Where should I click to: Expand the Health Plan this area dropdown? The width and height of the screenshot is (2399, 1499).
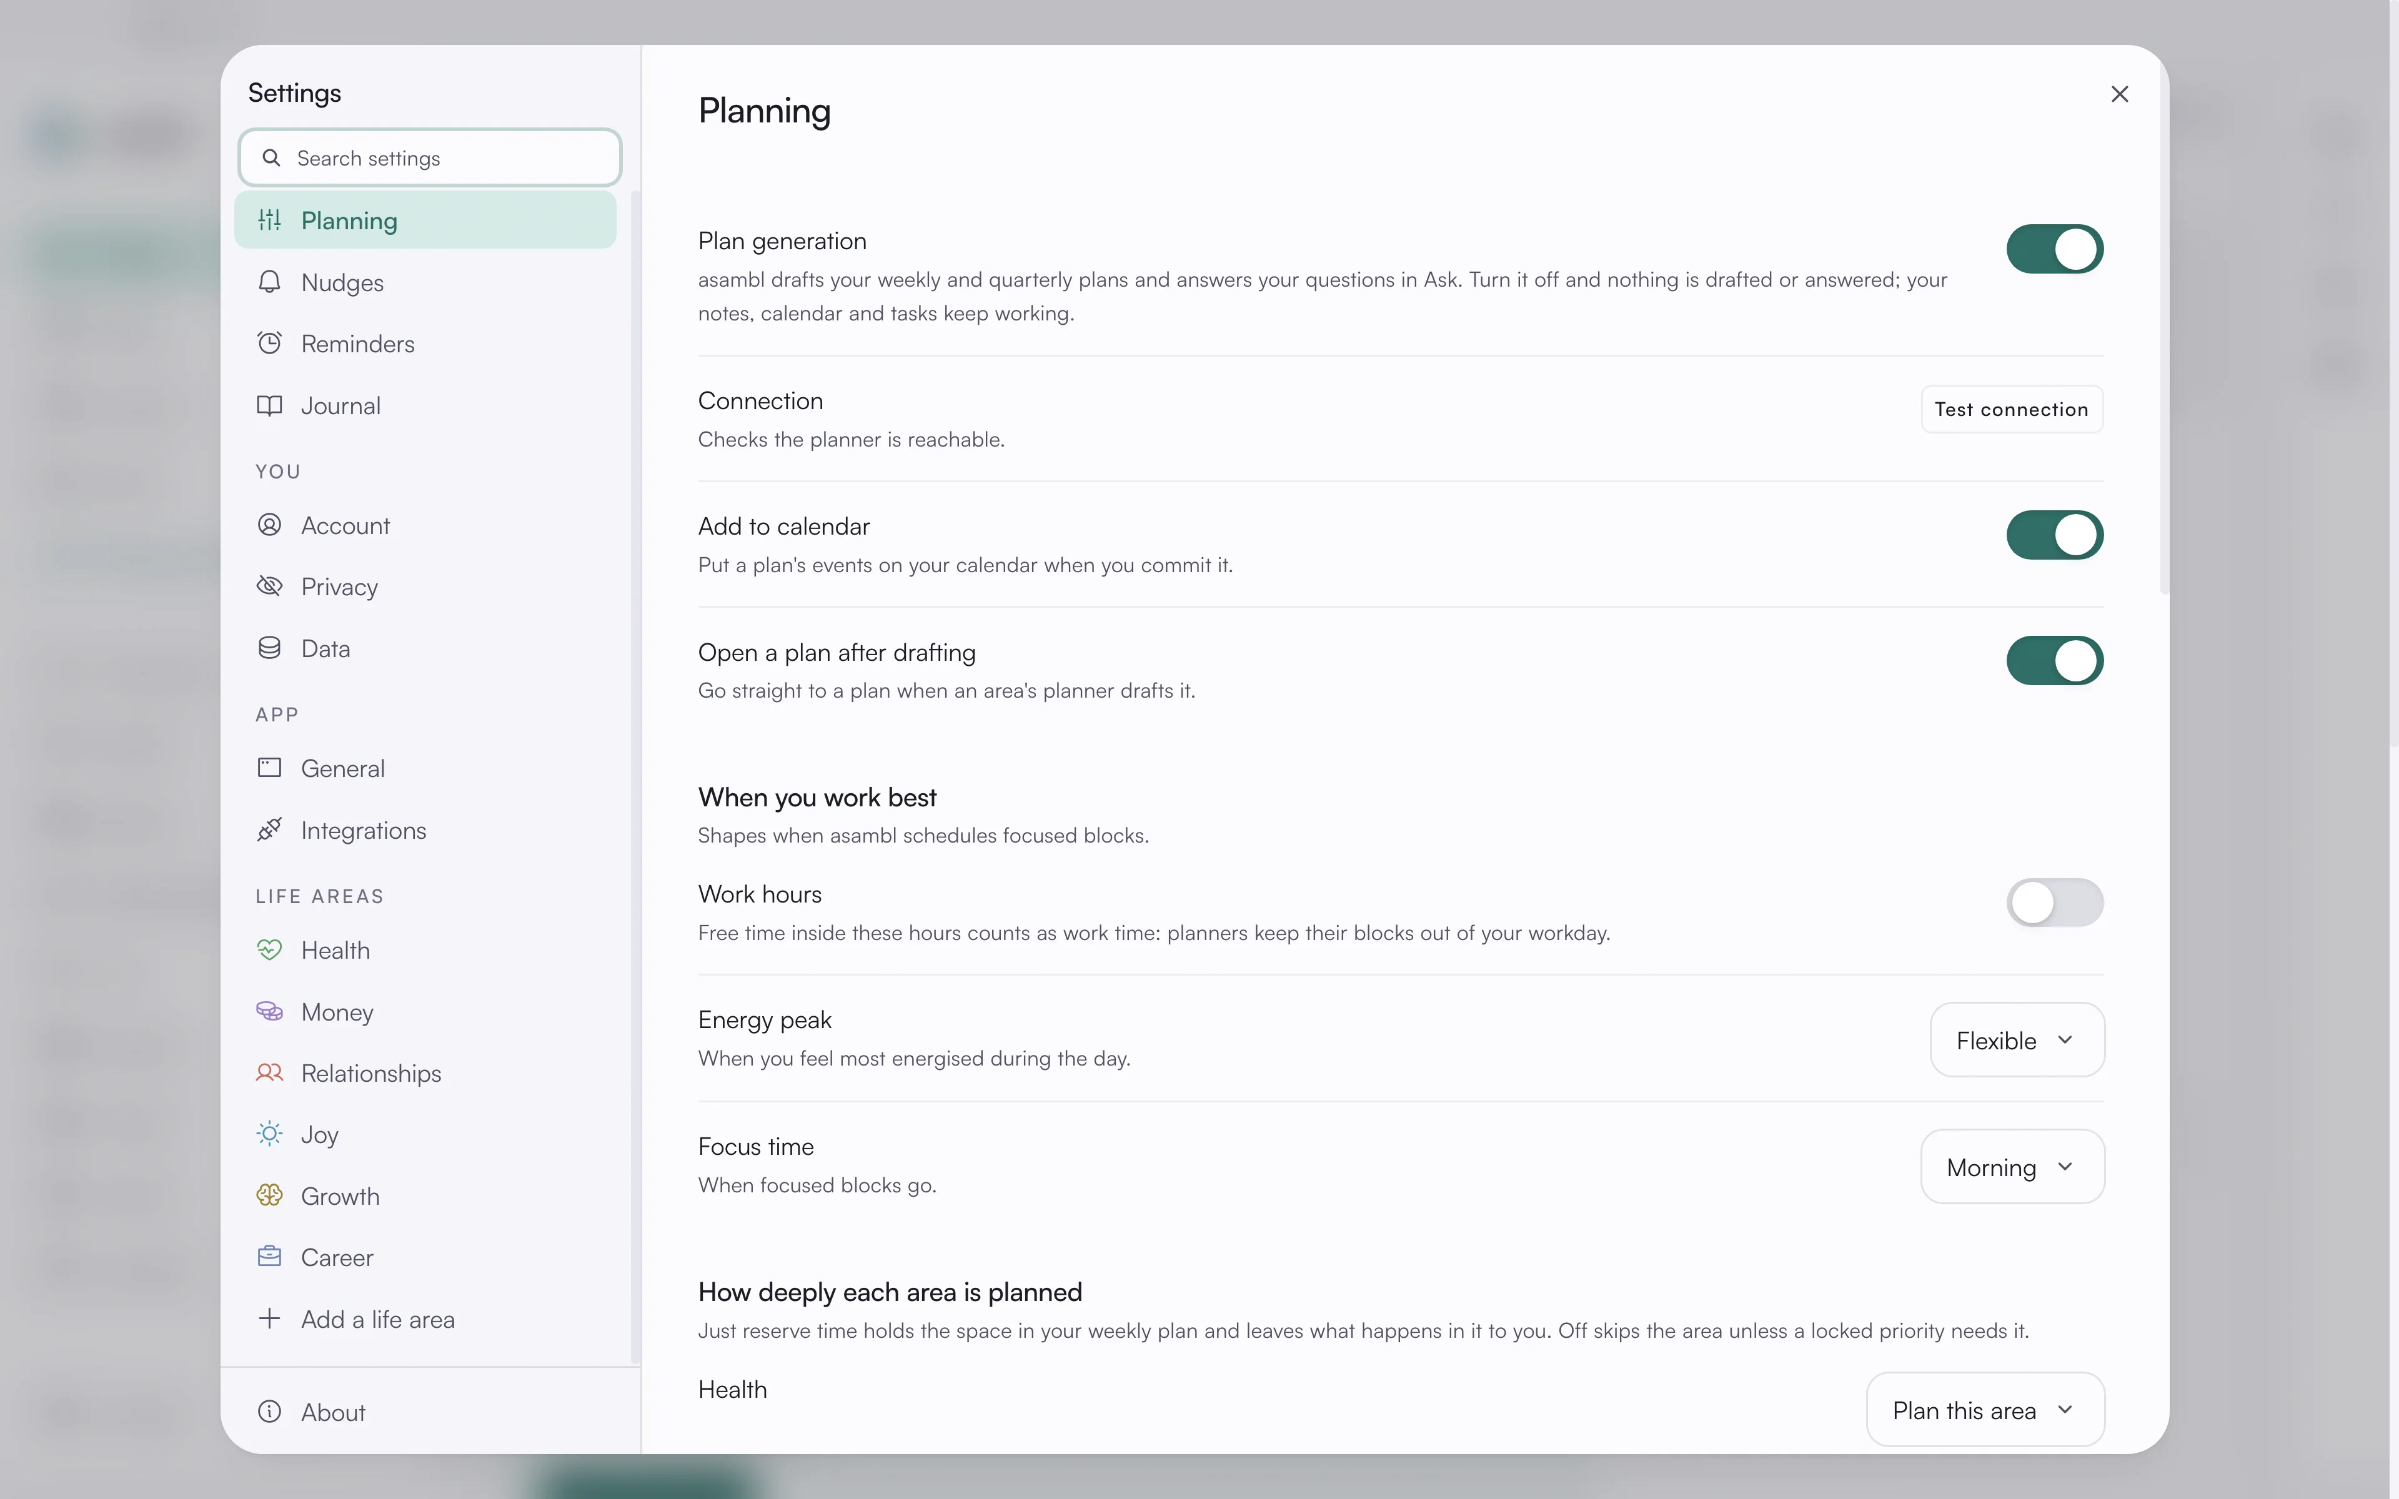[x=1985, y=1410]
